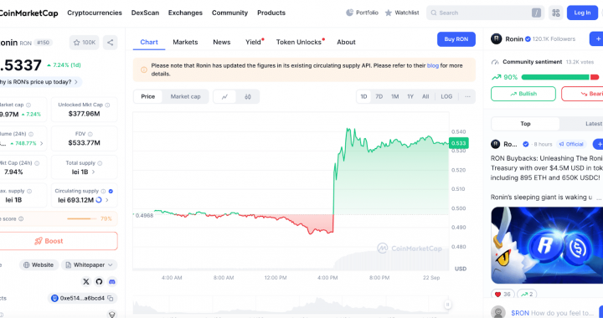This screenshot has width=603, height=318.
Task: Click the verified badge on Circulating supply
Action: pyautogui.click(x=111, y=191)
